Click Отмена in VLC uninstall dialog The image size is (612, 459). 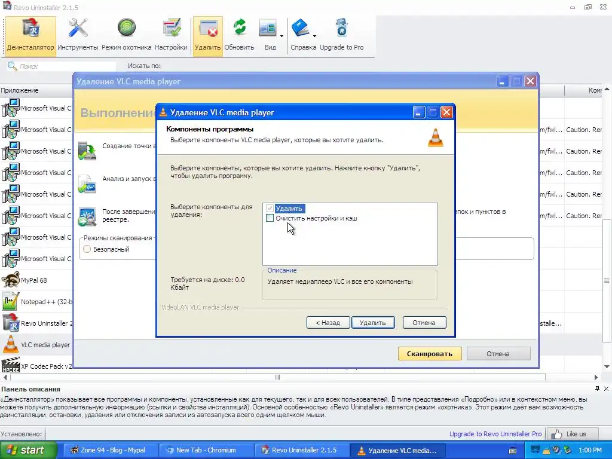pos(424,323)
